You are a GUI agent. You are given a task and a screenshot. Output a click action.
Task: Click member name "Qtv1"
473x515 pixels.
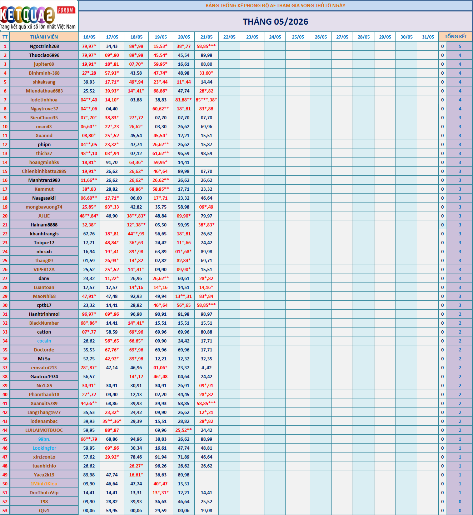44,510
